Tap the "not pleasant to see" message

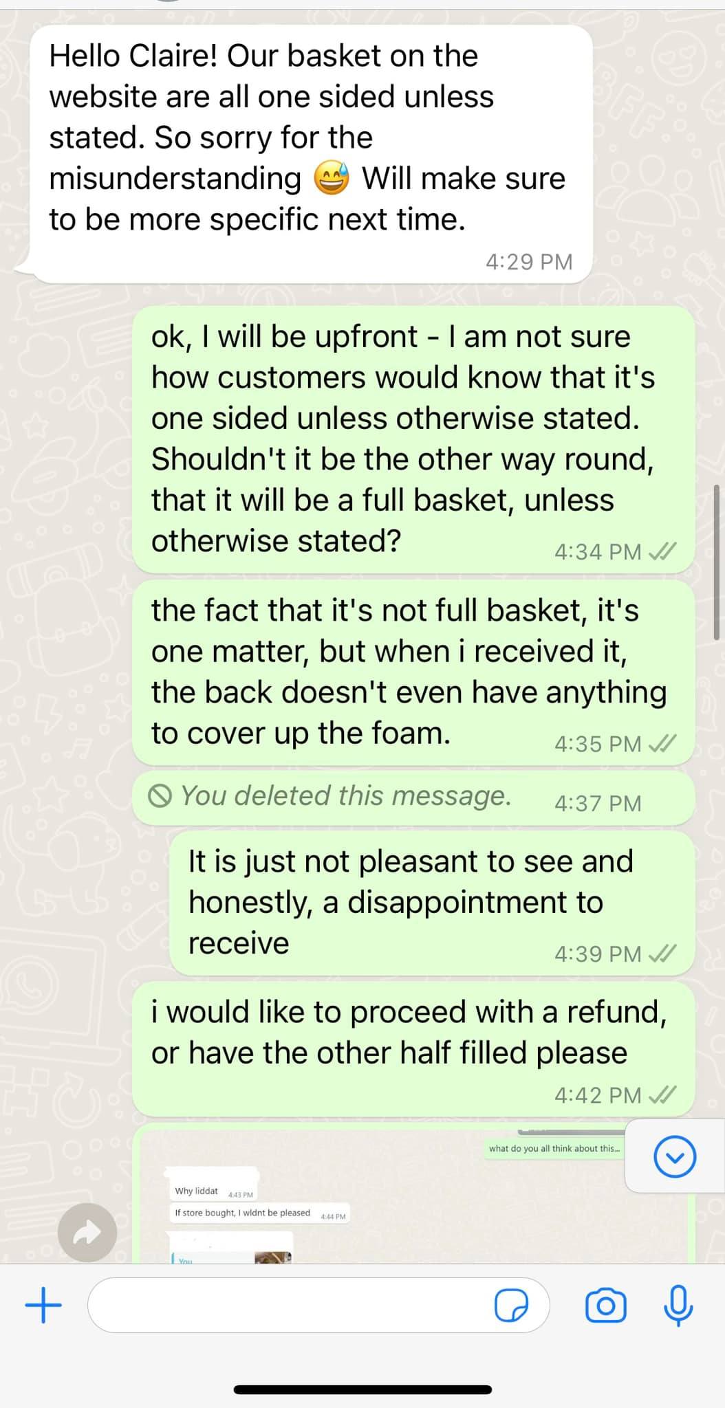pyautogui.click(x=432, y=903)
